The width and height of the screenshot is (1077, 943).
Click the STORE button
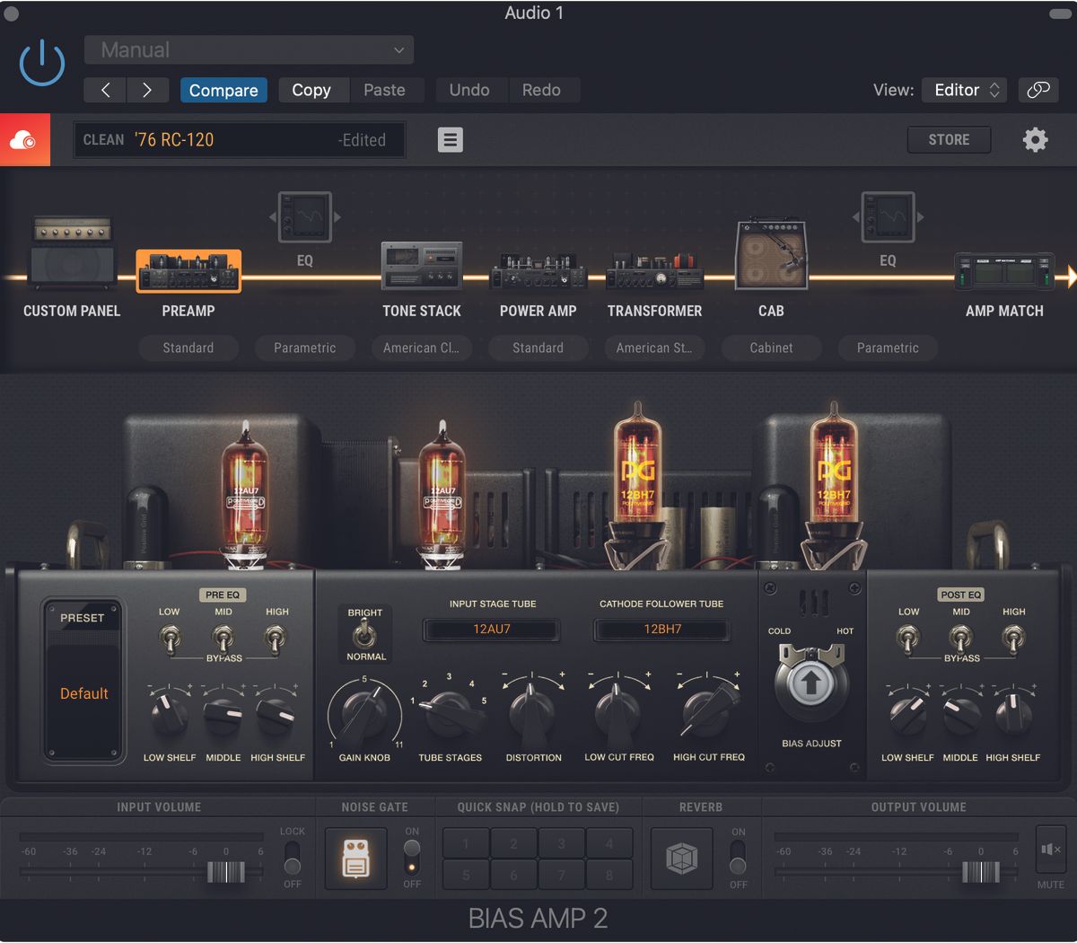(949, 139)
